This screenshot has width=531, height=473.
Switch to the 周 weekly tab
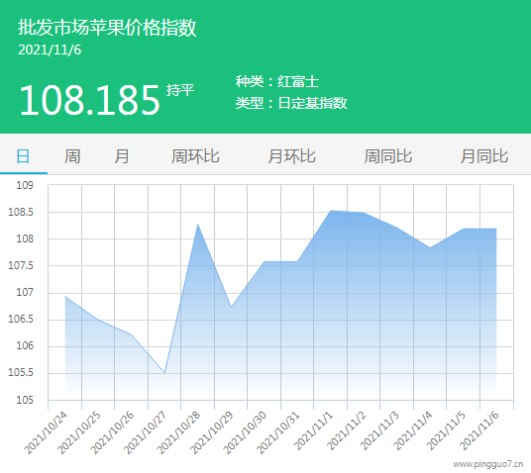tap(72, 156)
